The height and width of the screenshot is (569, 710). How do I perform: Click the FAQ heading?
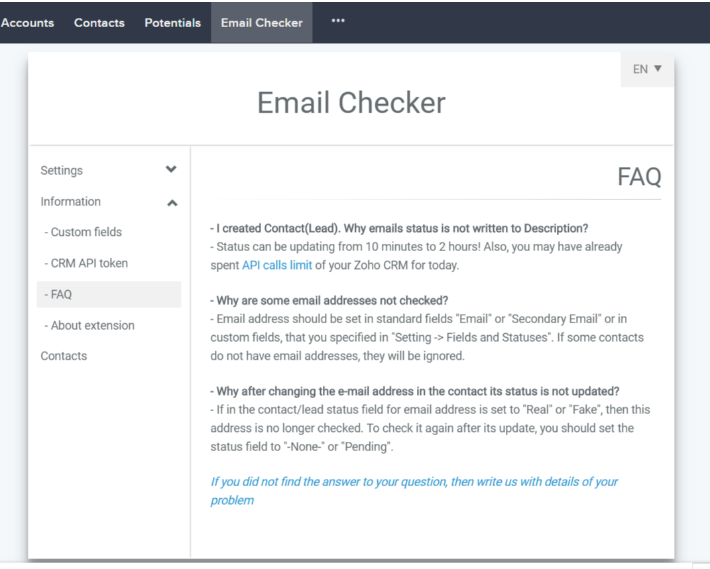(x=639, y=176)
